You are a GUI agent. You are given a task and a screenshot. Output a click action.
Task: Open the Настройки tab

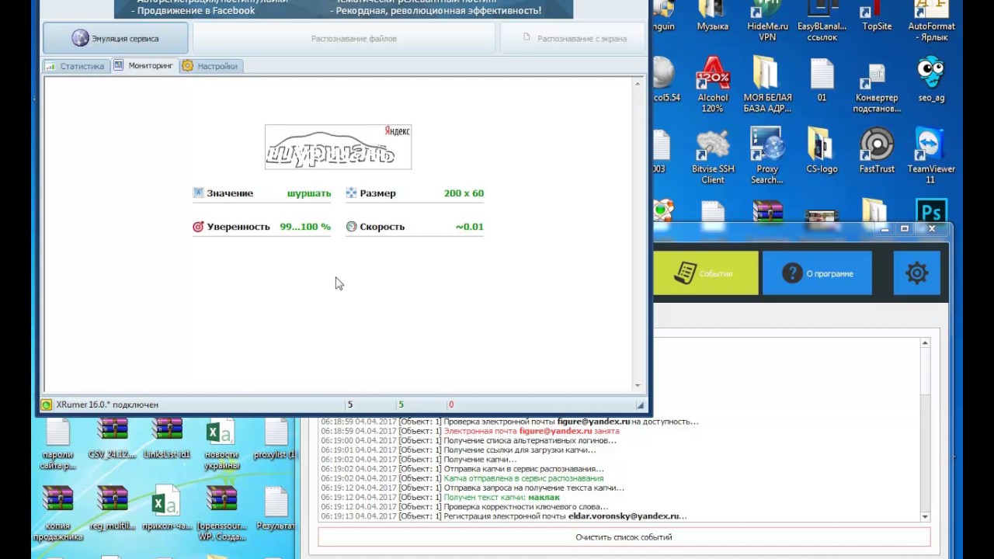[x=210, y=66]
